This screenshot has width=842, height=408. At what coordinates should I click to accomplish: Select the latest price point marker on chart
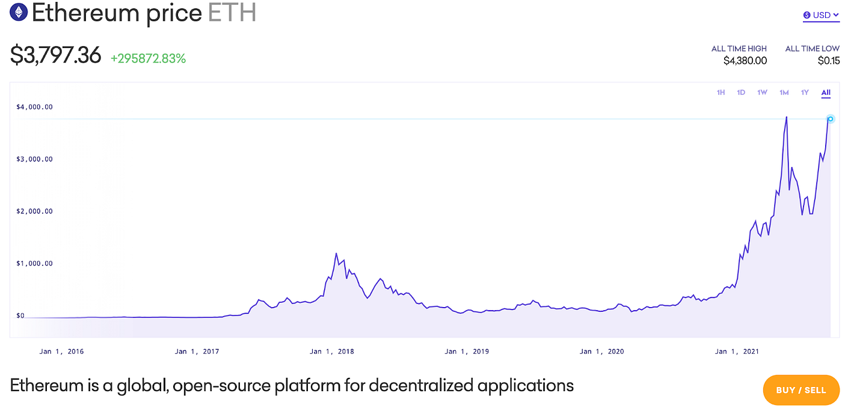[830, 119]
